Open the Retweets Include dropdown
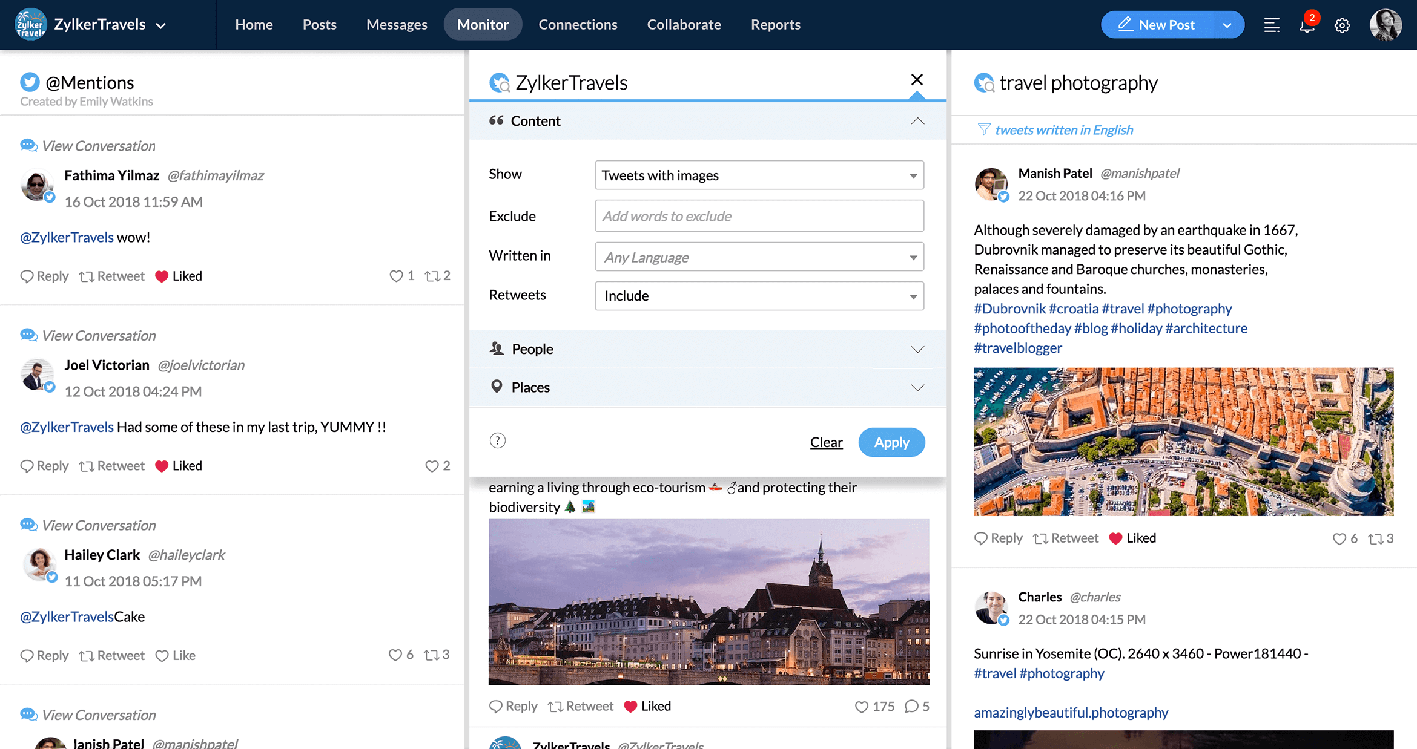Viewport: 1417px width, 749px height. tap(759, 296)
